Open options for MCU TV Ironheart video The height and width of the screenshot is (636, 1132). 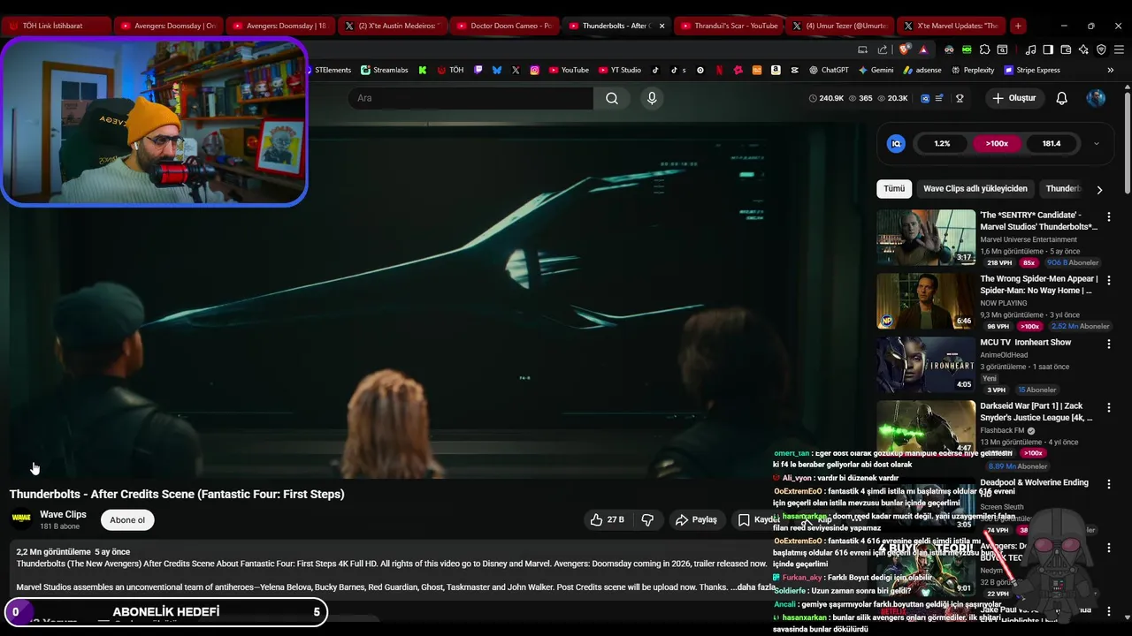pos(1108,344)
